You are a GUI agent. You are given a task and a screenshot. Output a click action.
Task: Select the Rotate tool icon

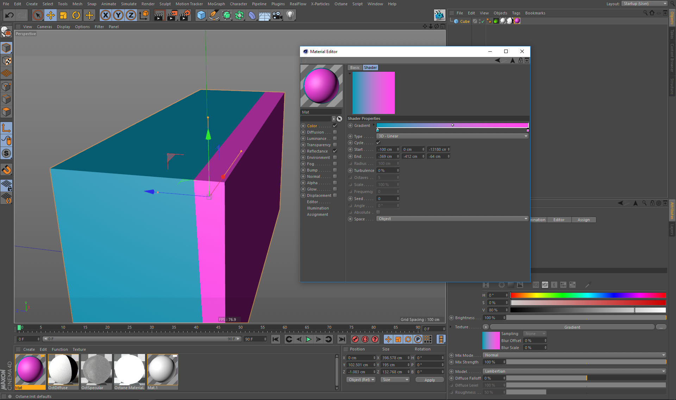76,15
